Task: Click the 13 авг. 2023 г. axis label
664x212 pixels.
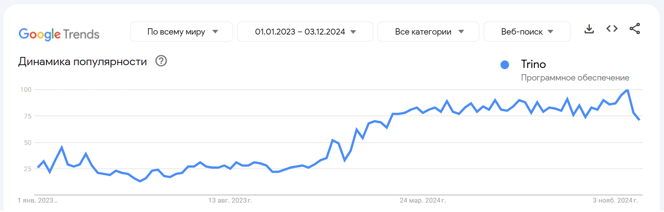Action: 230,200
